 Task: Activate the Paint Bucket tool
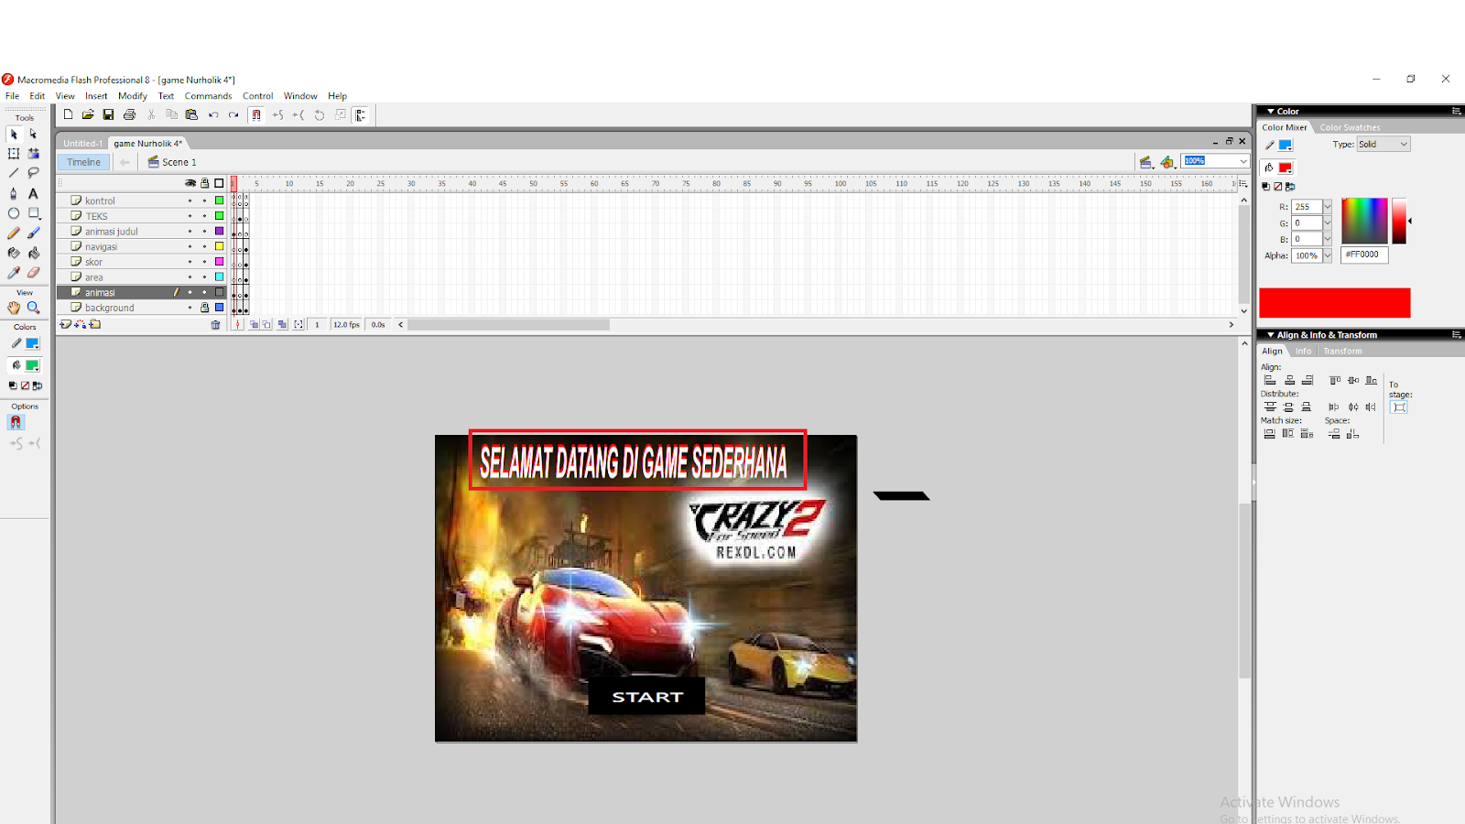click(33, 254)
